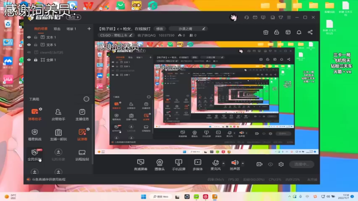358x201 pixels.
Task: Toggle the preview eye icon in bottom bar
Action: 270,164
